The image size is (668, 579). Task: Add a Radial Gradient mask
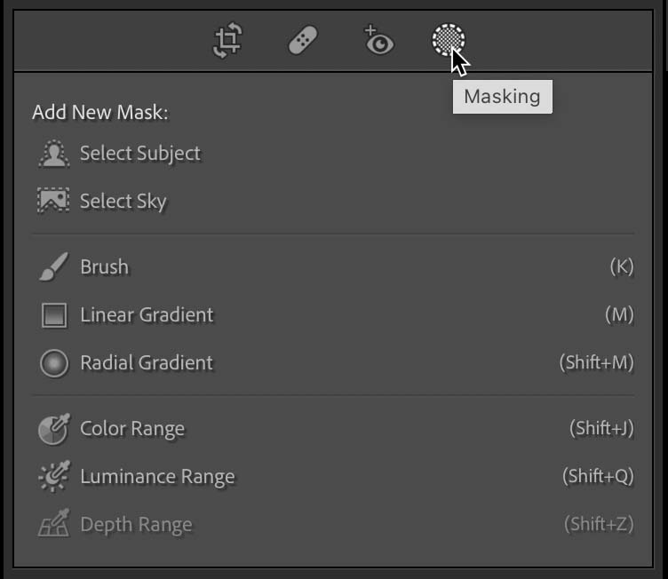pos(333,363)
